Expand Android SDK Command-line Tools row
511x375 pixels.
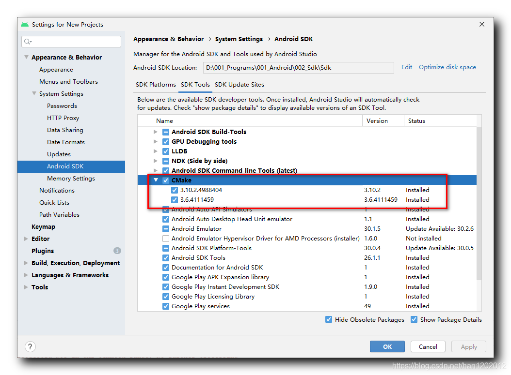click(x=156, y=171)
